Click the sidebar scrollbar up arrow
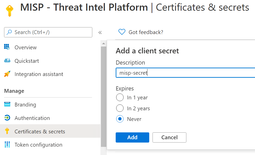 point(103,43)
